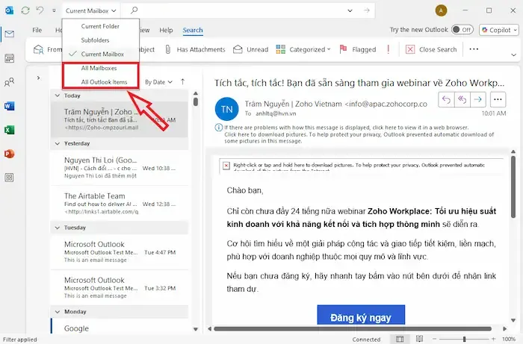
Task: Open the Copilot dropdown
Action: coord(499,30)
